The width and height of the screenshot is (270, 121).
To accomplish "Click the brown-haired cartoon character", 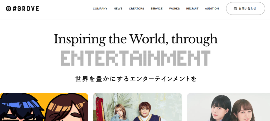I will 66,107.
